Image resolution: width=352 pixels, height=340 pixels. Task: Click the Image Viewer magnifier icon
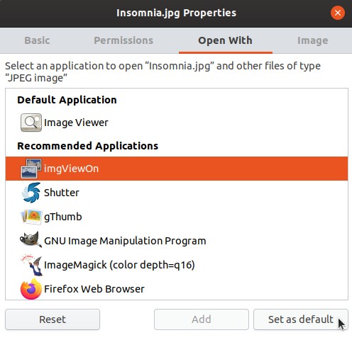pyautogui.click(x=31, y=123)
